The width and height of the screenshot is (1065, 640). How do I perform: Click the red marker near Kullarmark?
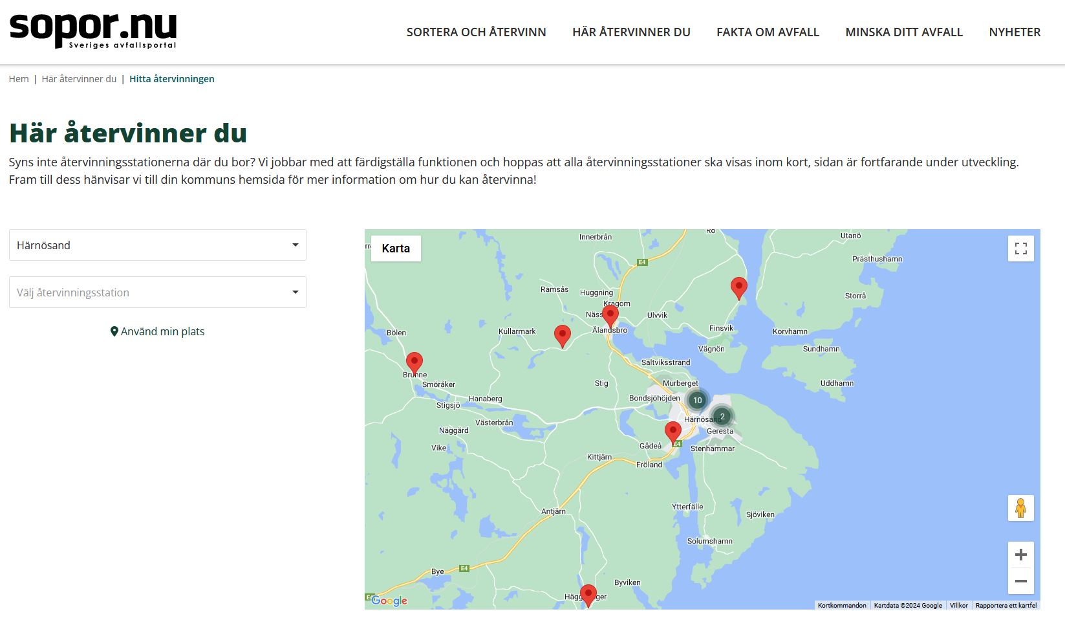(x=563, y=336)
